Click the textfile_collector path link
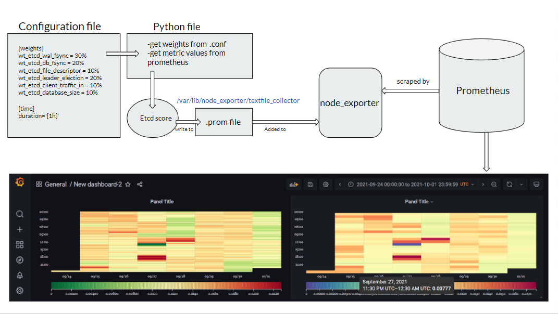This screenshot has height=314, width=558. (x=239, y=100)
